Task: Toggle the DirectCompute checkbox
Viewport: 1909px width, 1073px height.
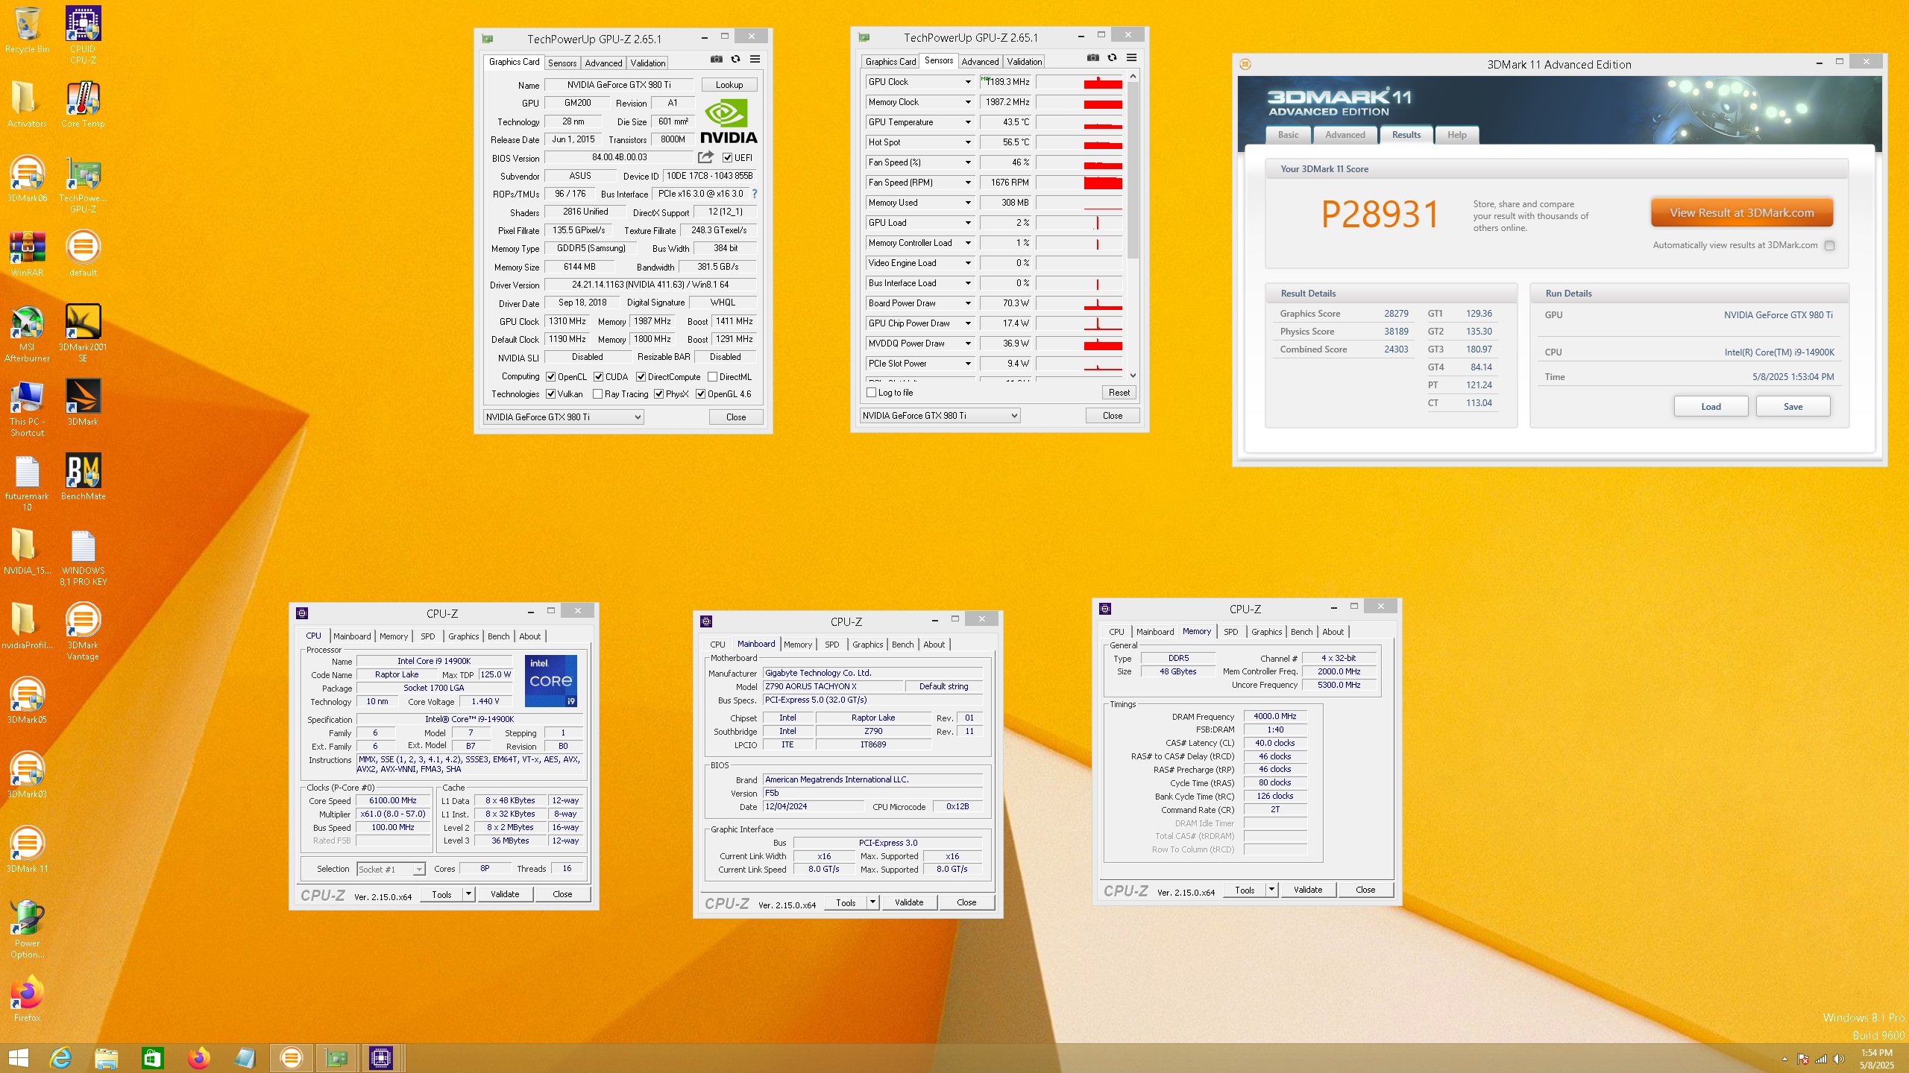Action: pyautogui.click(x=641, y=376)
